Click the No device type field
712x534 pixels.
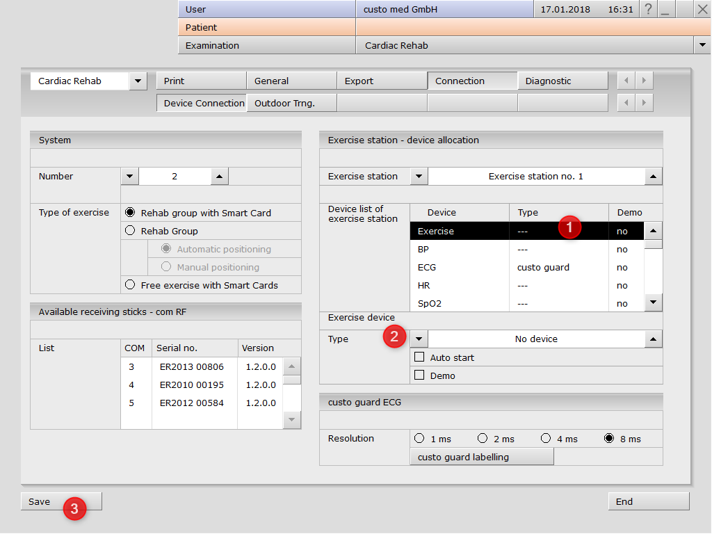click(536, 339)
